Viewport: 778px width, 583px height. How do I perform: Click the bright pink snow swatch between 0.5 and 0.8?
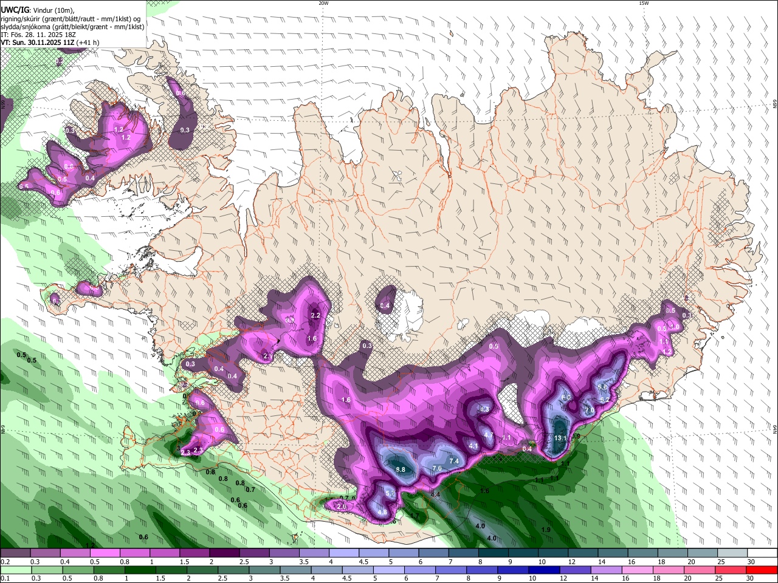(105, 553)
